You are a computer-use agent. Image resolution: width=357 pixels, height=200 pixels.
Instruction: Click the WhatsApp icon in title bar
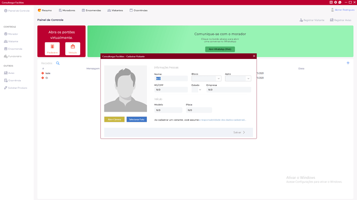tap(340, 2)
